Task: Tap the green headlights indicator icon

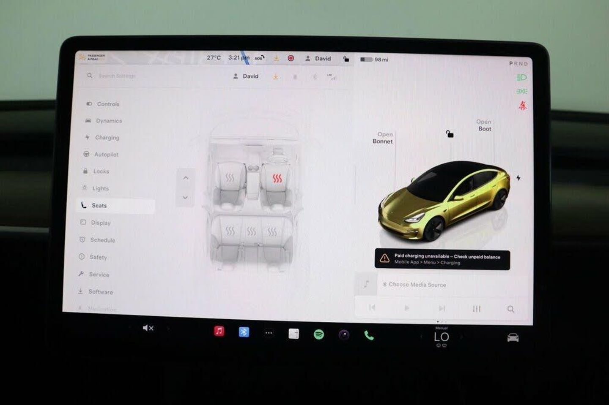Action: click(x=522, y=77)
